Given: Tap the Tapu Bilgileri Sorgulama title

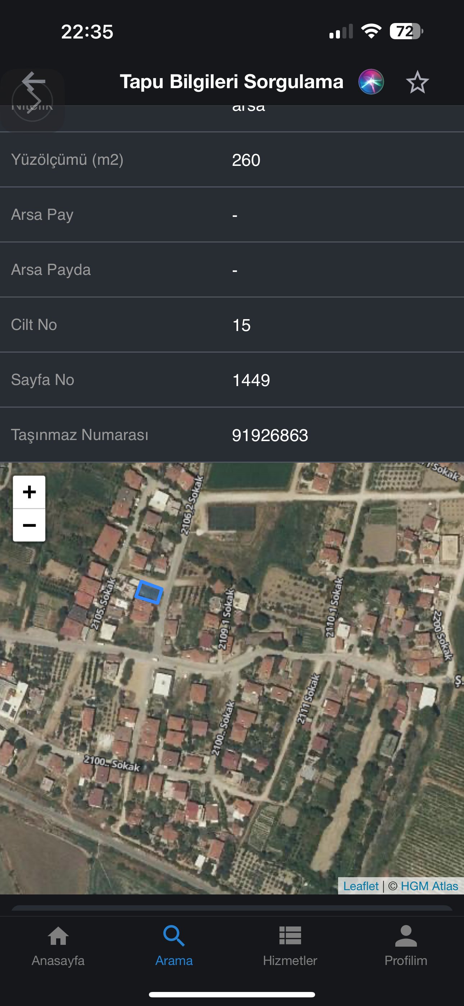Looking at the screenshot, I should pos(232,82).
